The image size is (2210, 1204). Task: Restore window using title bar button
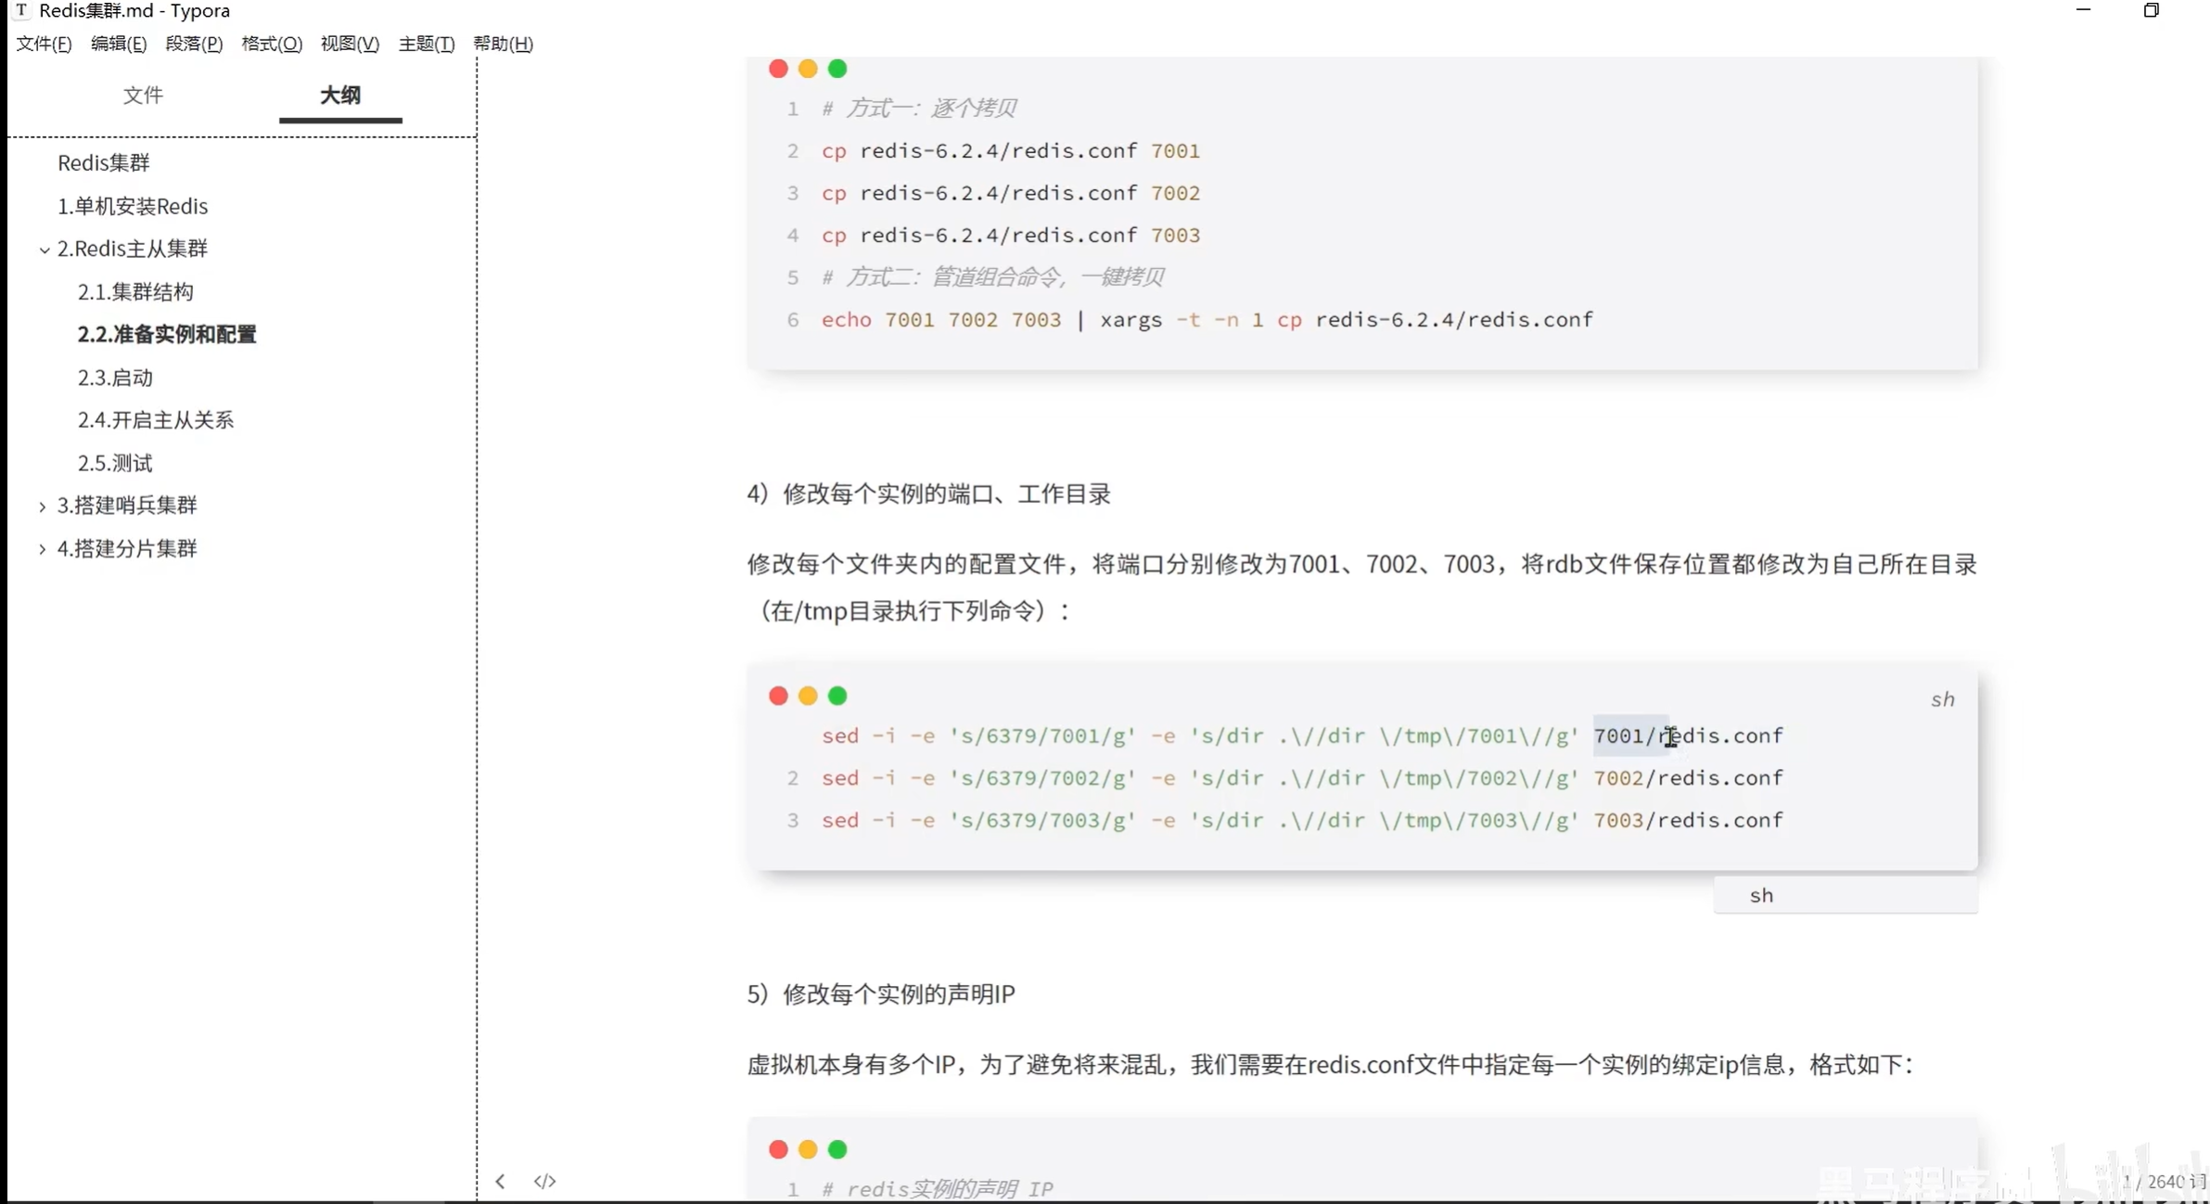tap(2151, 11)
